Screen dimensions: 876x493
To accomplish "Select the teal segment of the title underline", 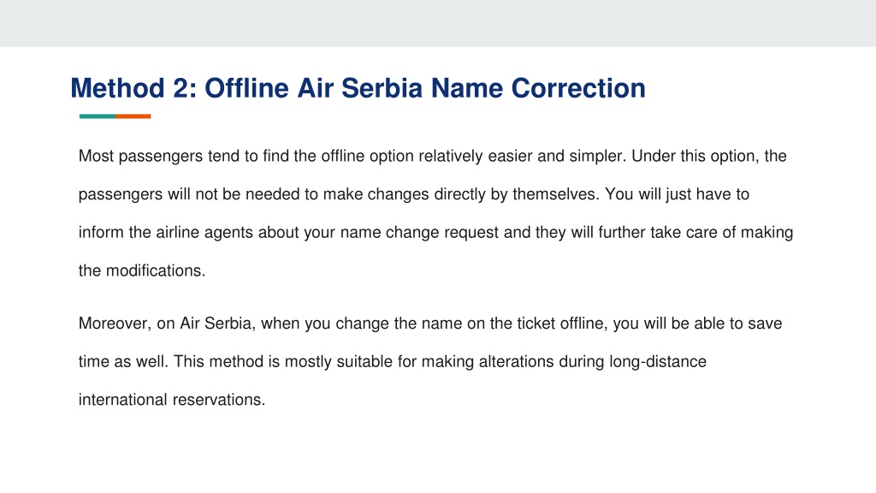I will tap(98, 116).
